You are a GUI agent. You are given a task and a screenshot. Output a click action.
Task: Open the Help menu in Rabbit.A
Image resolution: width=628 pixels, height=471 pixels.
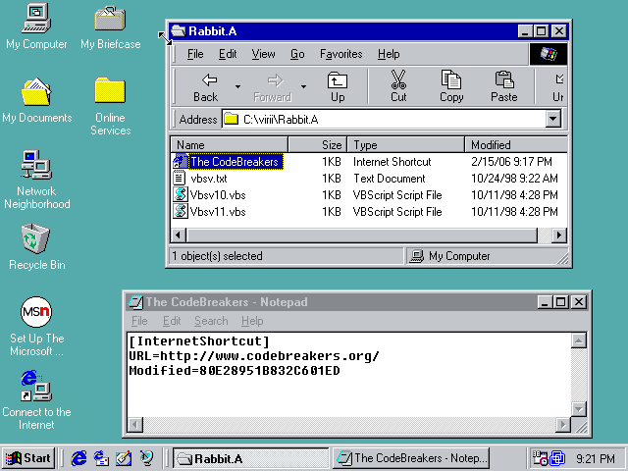tap(389, 54)
